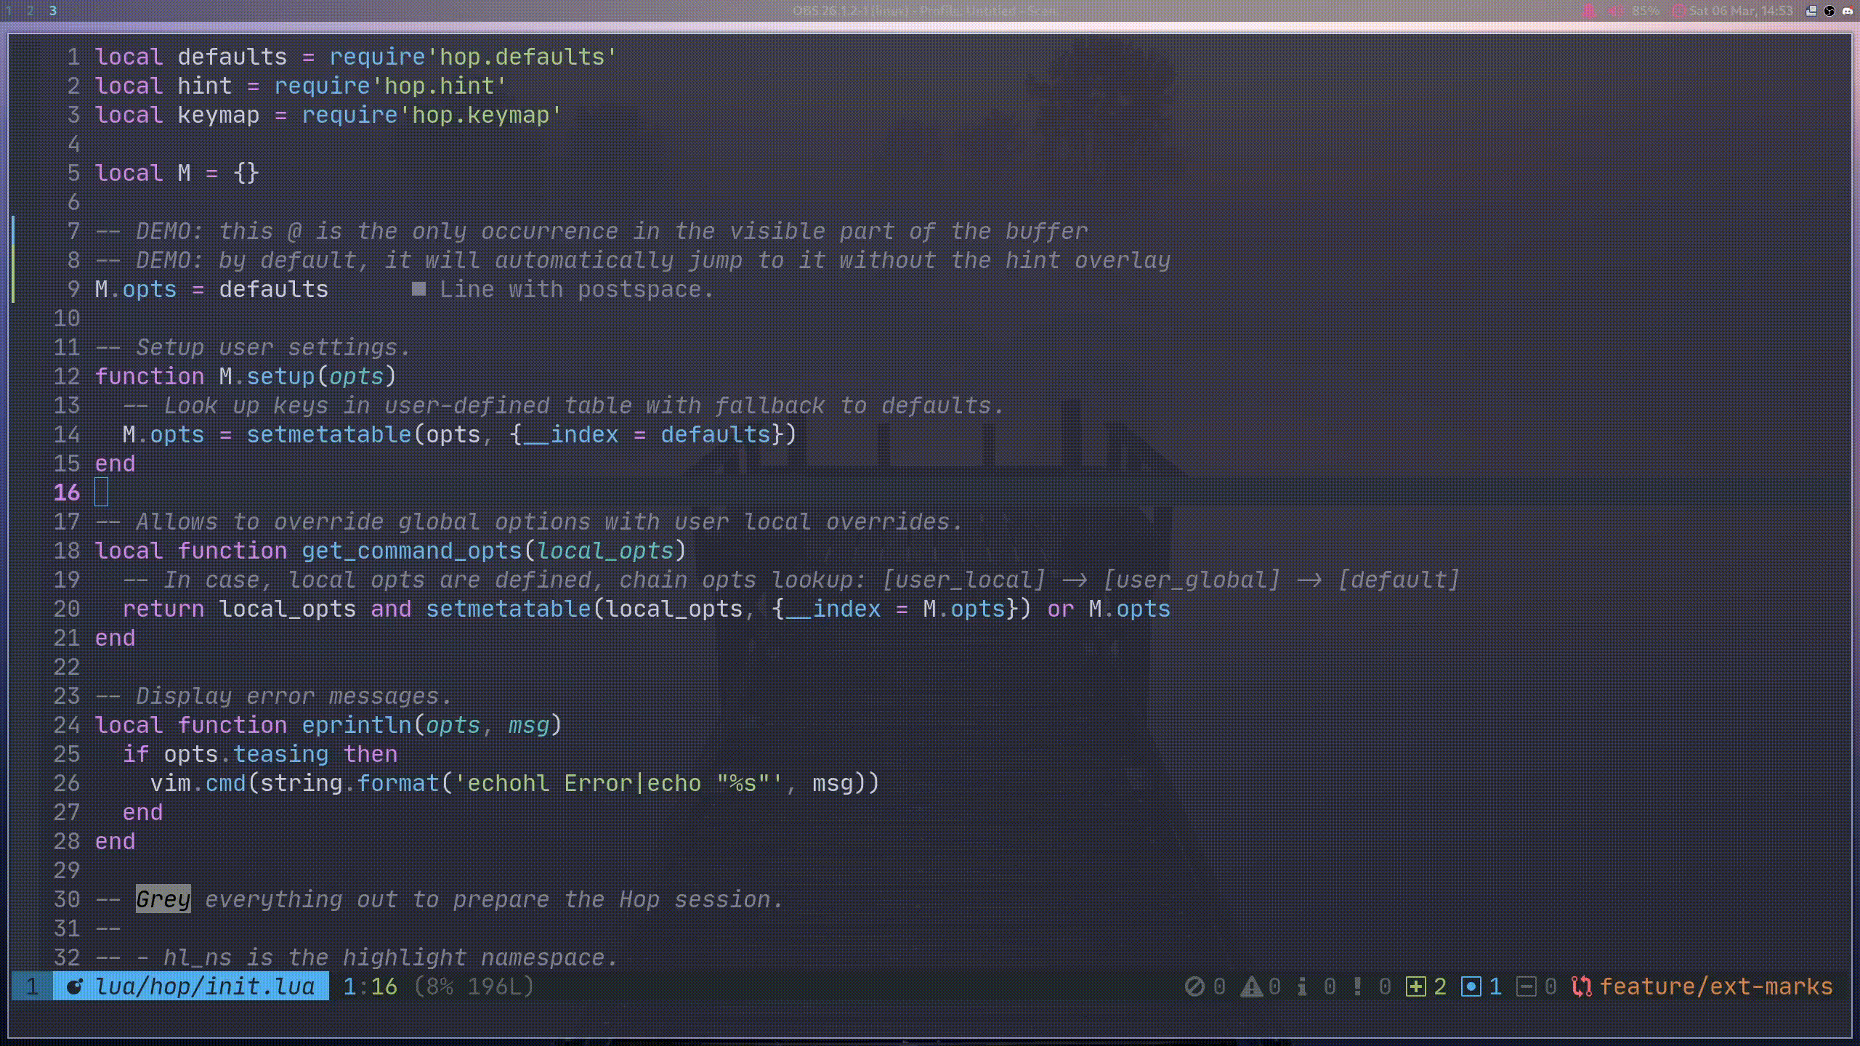Click the highlighted word Grey on line 30

pos(163,899)
